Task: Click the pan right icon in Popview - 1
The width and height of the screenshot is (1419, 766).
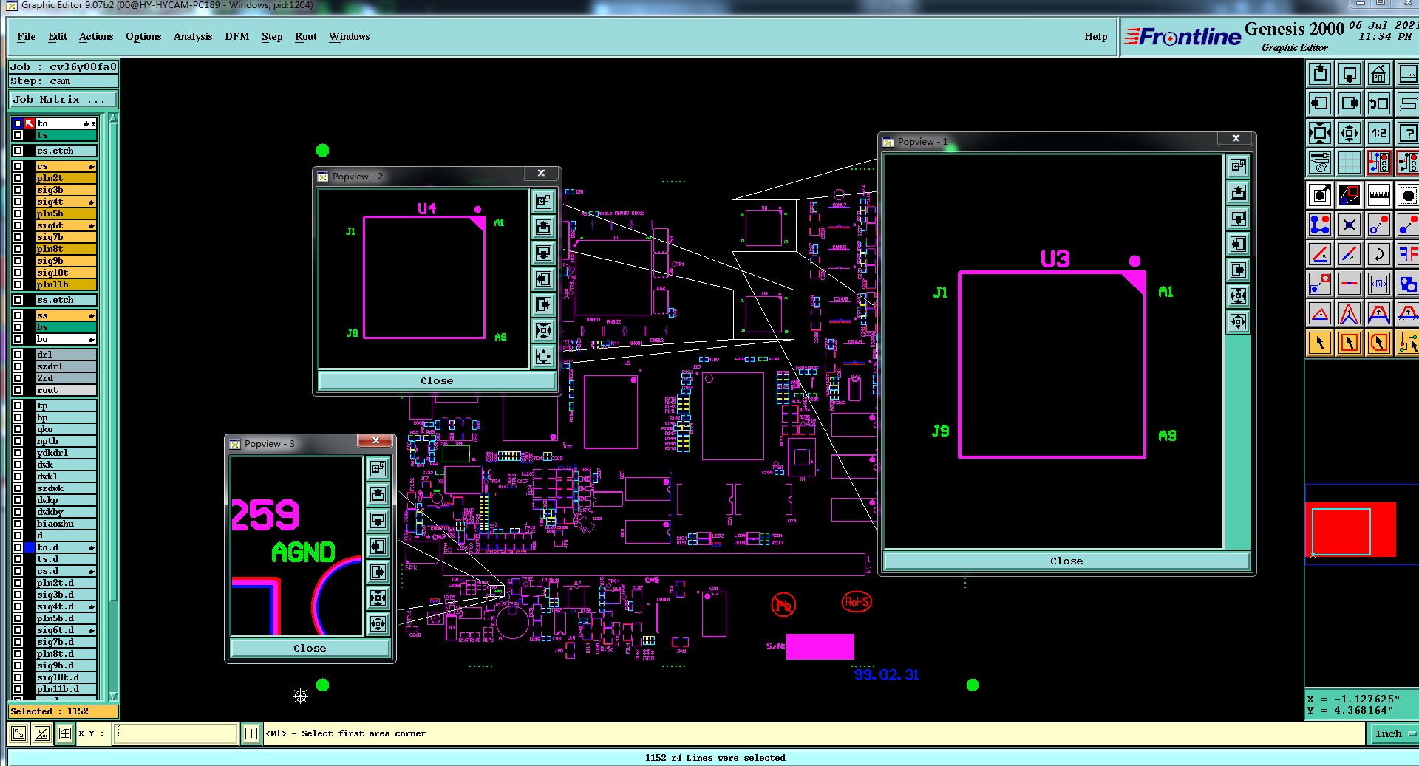Action: coord(1239,270)
